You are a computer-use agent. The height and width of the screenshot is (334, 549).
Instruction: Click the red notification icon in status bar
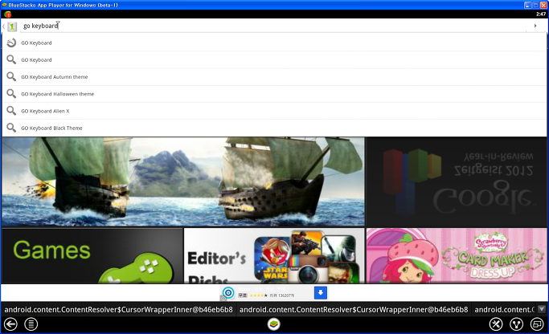(8, 14)
